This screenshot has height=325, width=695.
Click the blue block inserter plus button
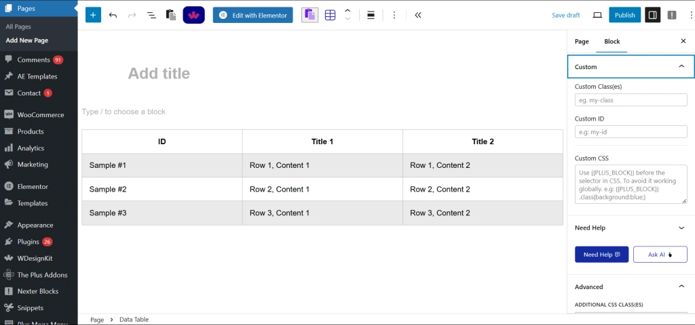coord(94,15)
